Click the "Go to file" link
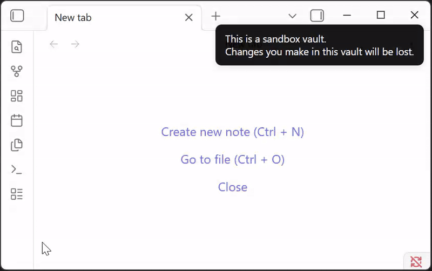This screenshot has width=432, height=271. pyautogui.click(x=232, y=159)
